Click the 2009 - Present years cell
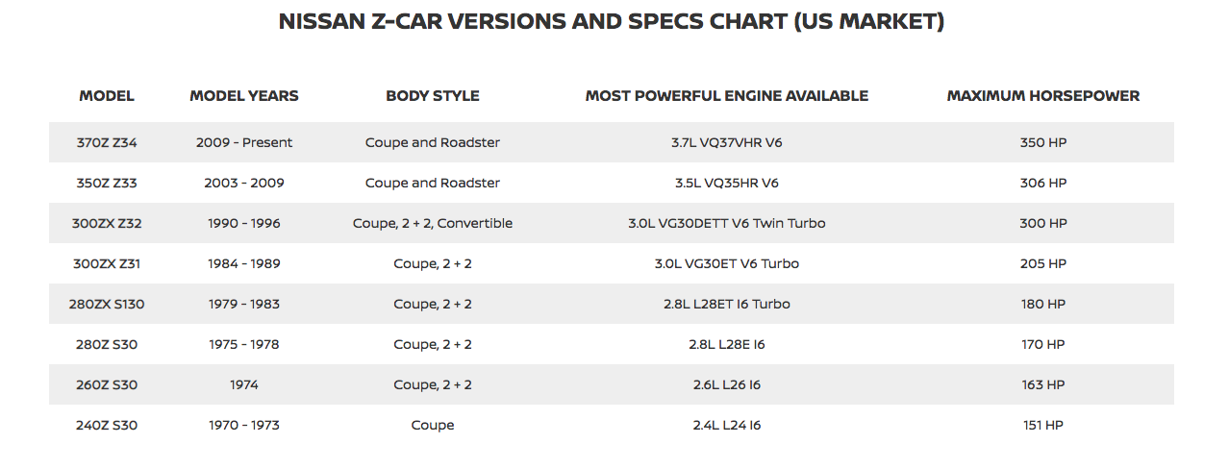1229x469 pixels. tap(244, 142)
